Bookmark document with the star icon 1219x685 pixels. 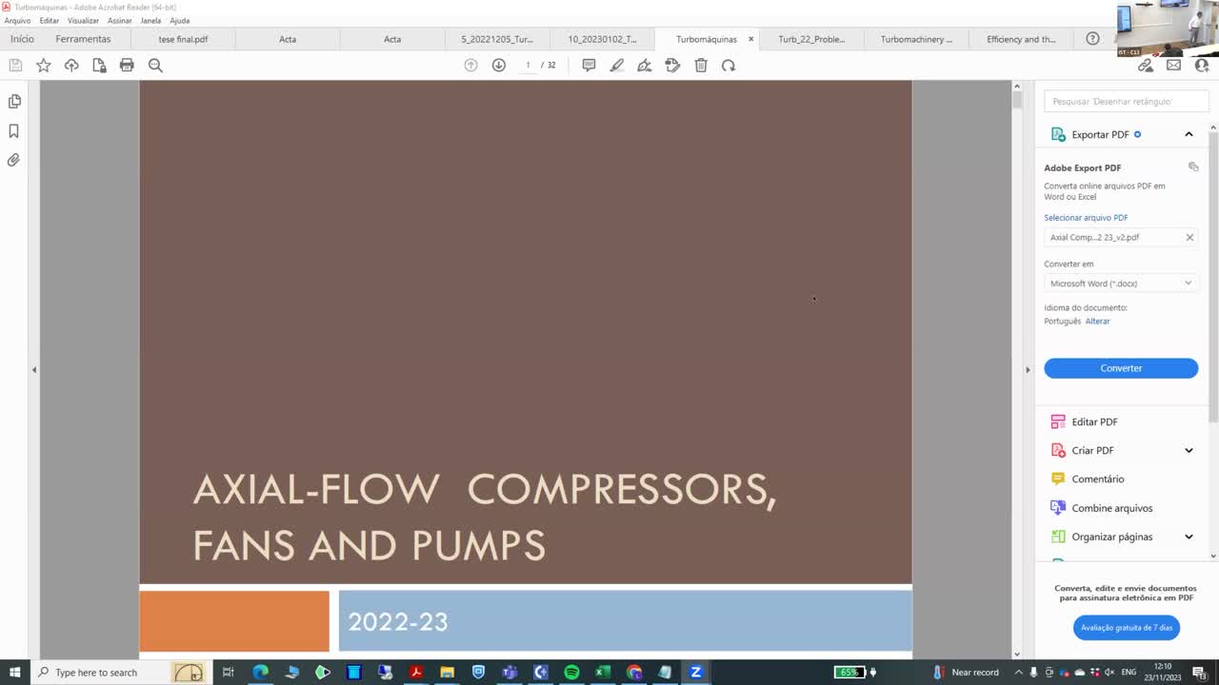43,65
